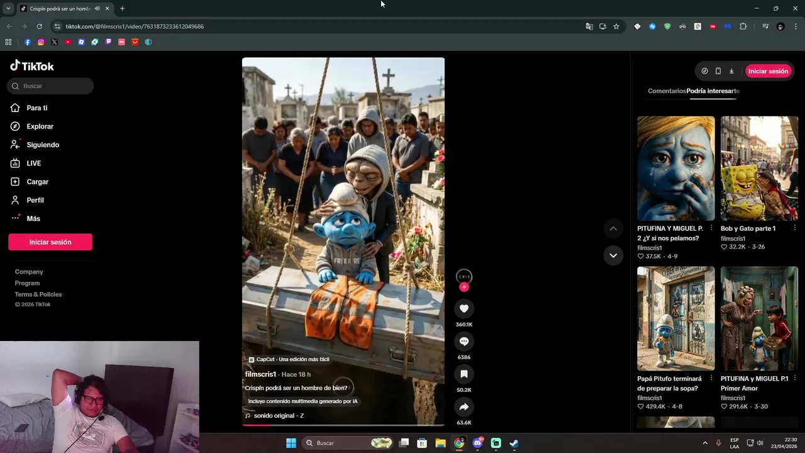Open Program footer link
This screenshot has height=453, width=805.
[27, 283]
